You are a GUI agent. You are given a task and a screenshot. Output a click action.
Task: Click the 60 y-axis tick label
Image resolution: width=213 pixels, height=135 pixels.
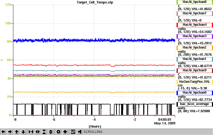pyautogui.click(x=9, y=60)
